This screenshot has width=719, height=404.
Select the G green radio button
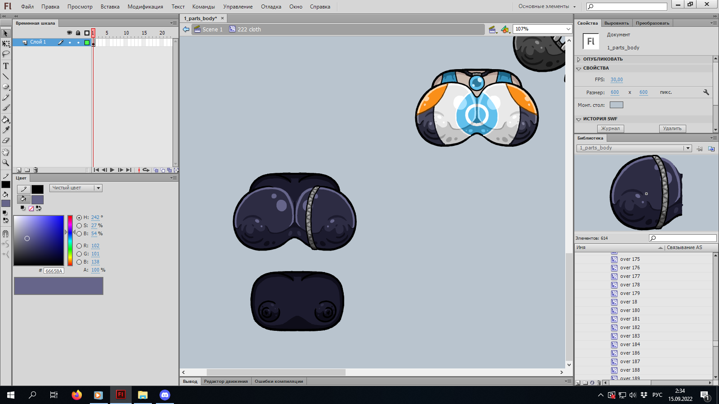pos(79,254)
